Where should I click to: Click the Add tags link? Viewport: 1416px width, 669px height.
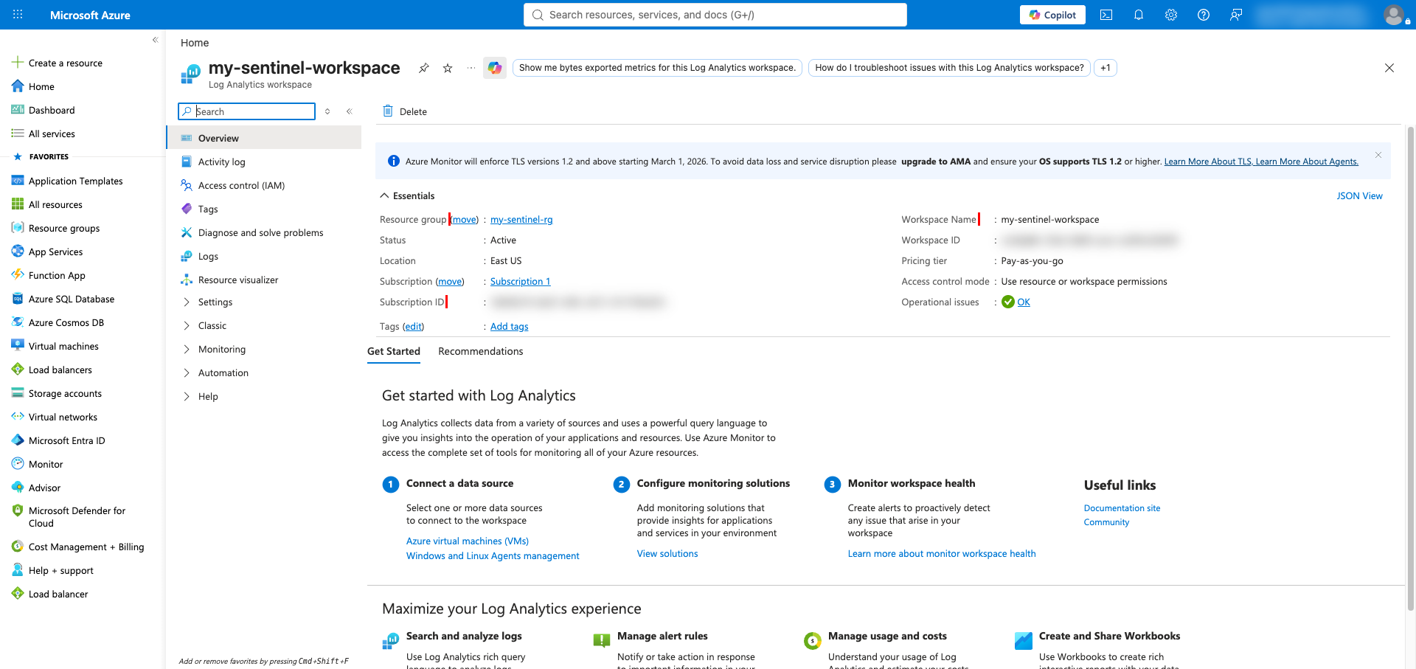[x=509, y=326]
